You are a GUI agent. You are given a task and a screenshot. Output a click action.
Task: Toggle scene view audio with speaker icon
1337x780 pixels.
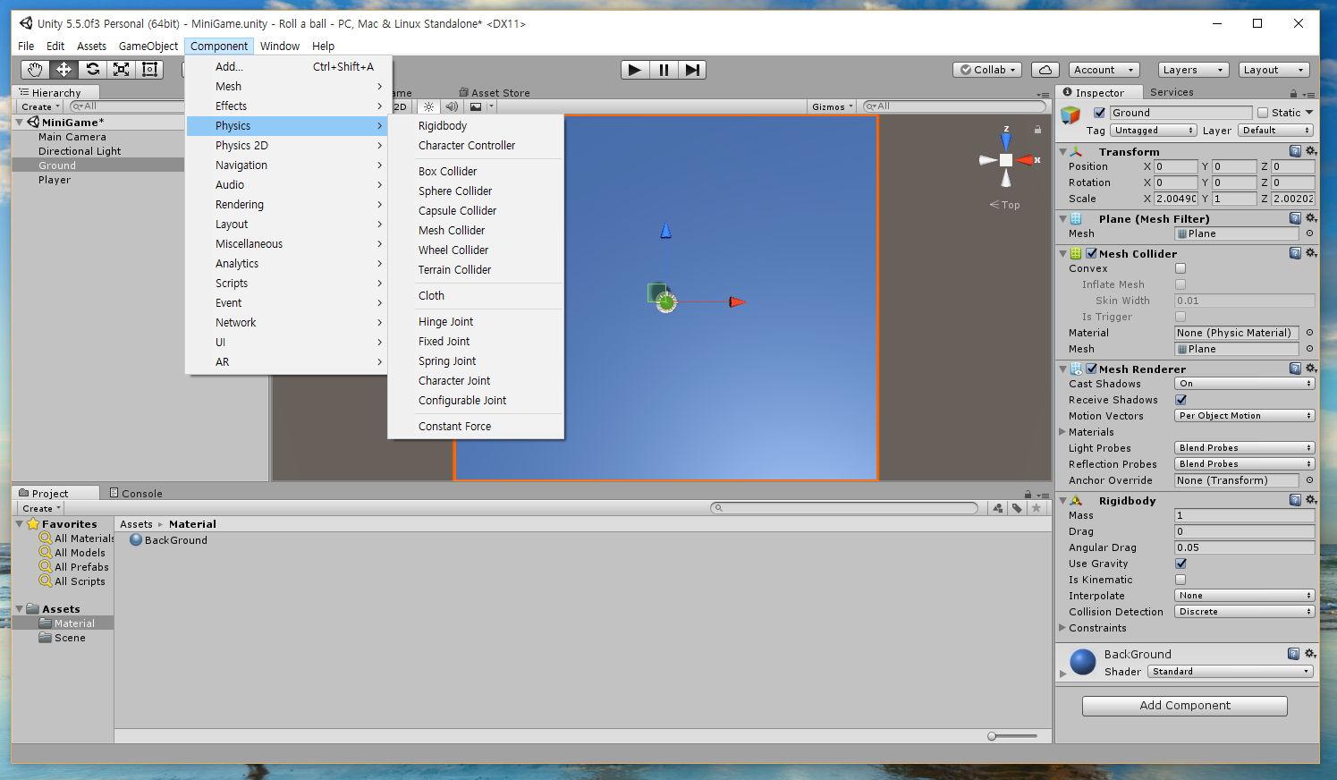pos(452,106)
